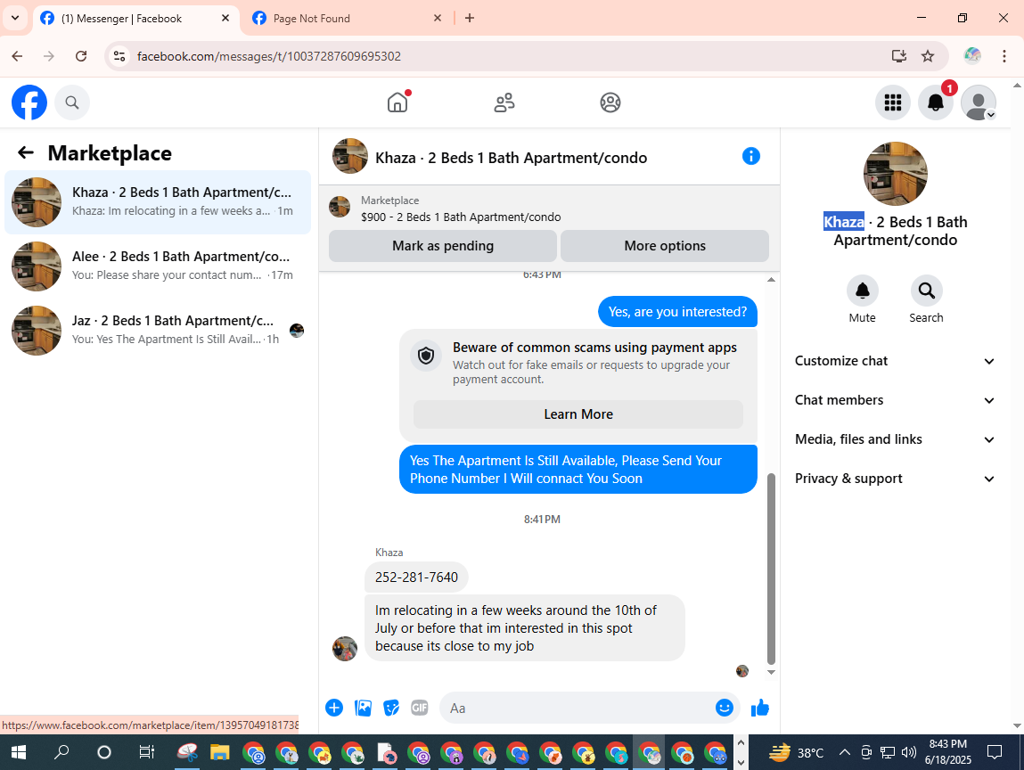This screenshot has height=770, width=1024.
Task: Open the Chrome three-dot menu
Action: pos(1004,56)
